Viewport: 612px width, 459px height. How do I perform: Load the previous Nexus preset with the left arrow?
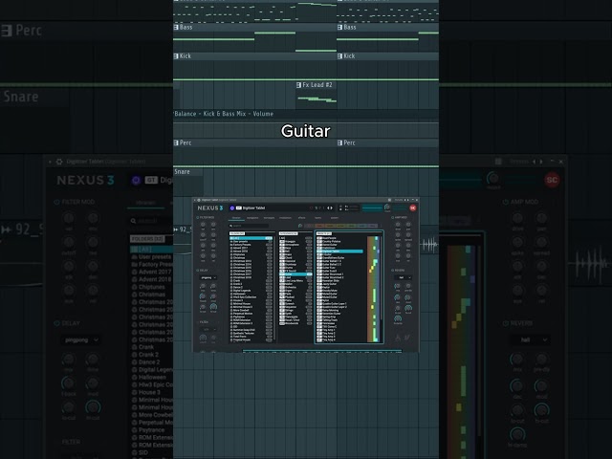pos(328,208)
